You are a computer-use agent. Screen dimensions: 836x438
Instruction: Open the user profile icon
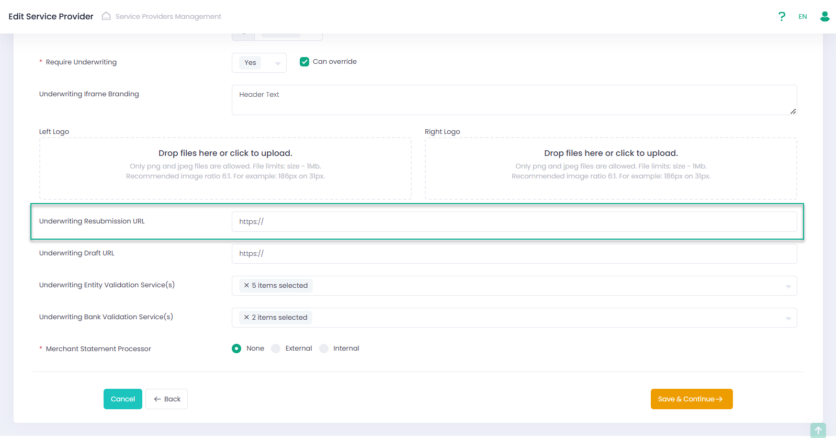click(x=824, y=17)
